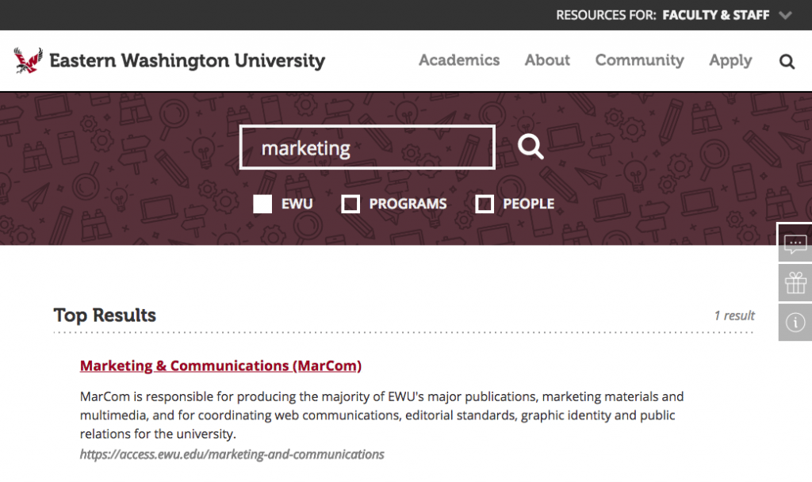The image size is (812, 482).
Task: Focus the search field containing marketing
Action: 367,147
